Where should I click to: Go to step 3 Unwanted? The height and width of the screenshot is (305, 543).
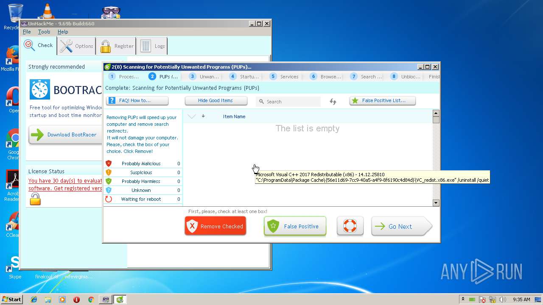[x=204, y=77]
